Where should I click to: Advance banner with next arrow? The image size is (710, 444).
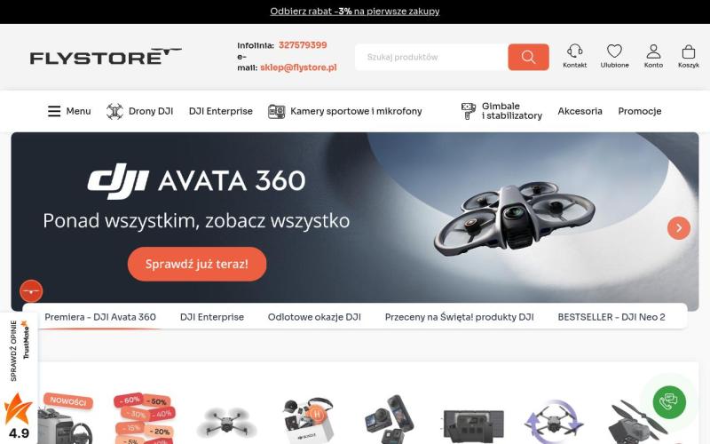coord(678,228)
